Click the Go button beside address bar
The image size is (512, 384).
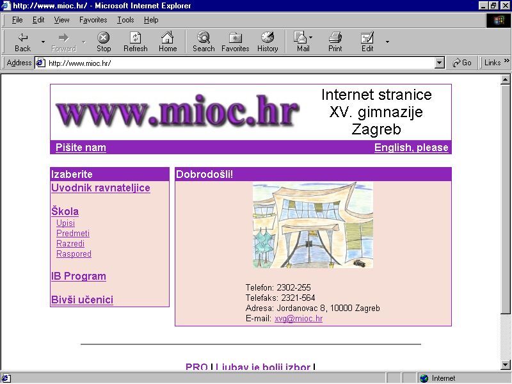click(x=461, y=63)
